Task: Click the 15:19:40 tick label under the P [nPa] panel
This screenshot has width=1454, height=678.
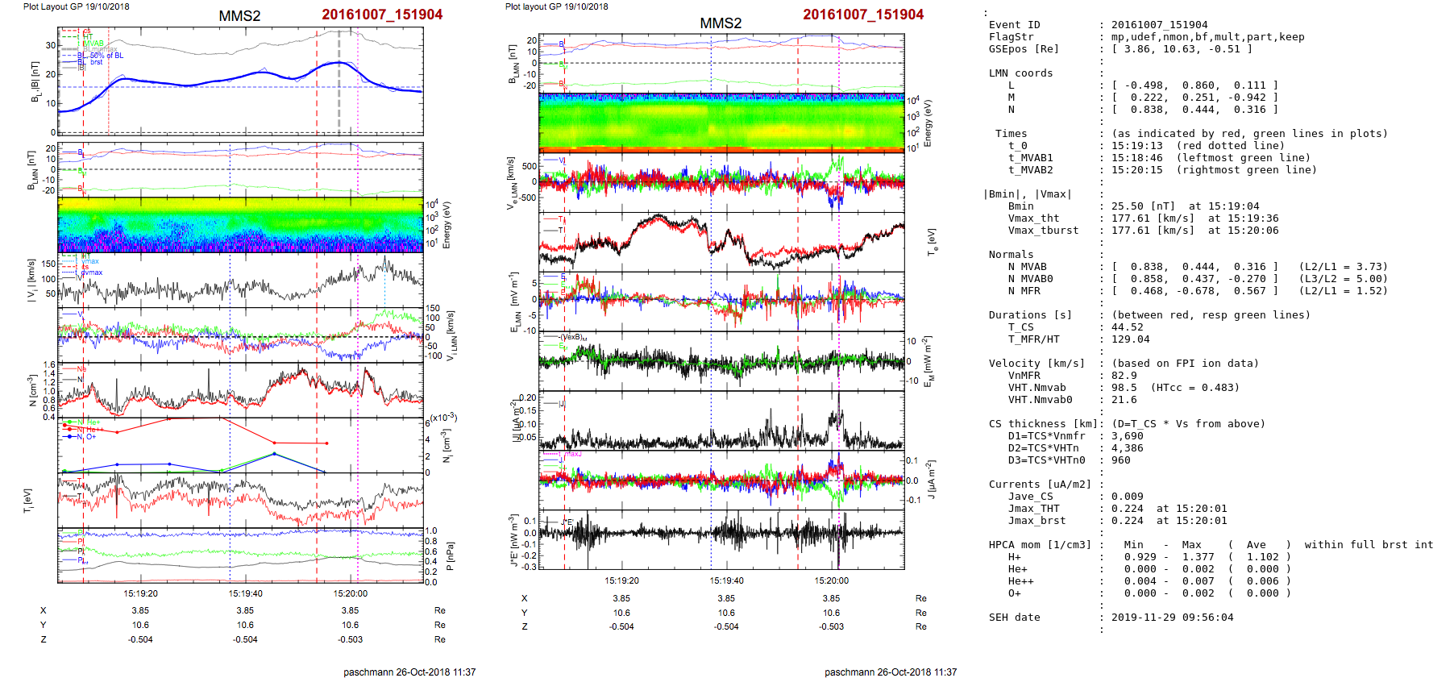Action: [x=245, y=593]
